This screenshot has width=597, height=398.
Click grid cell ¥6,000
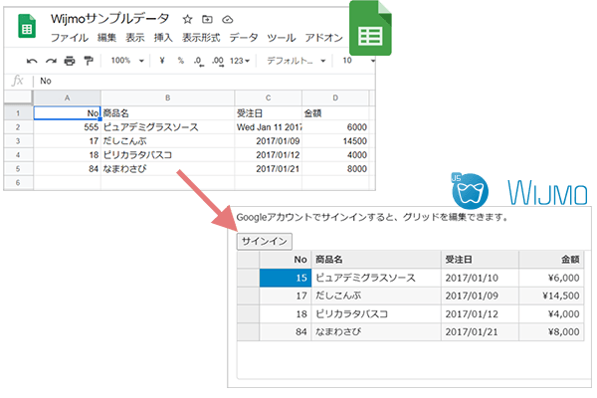(x=551, y=278)
